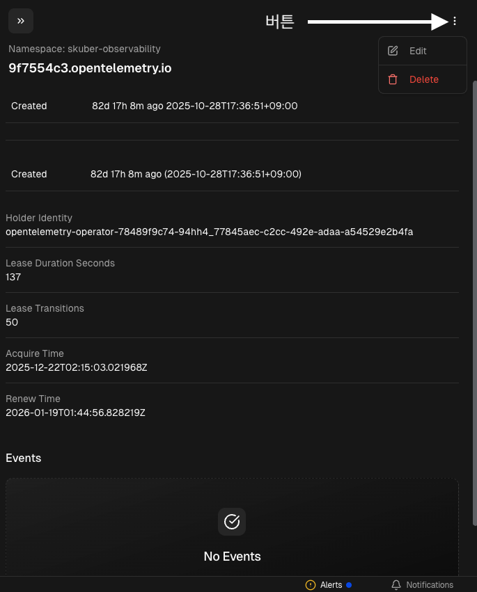Click the Notifications bell icon
Screen dimensions: 477x592
396,585
